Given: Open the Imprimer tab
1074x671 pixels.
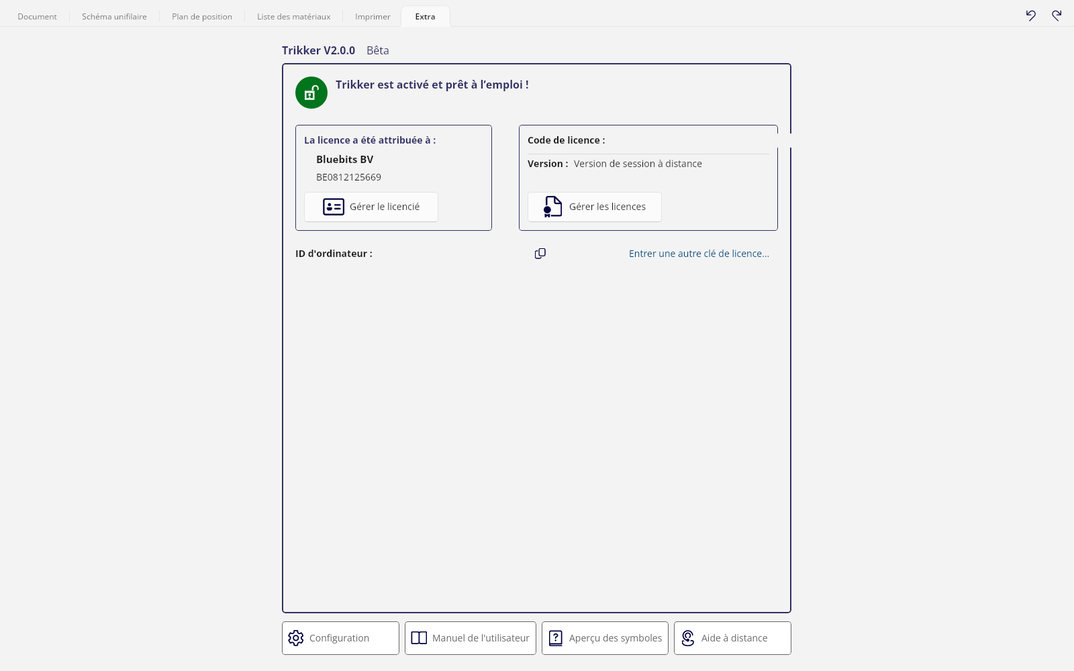Looking at the screenshot, I should (x=373, y=17).
